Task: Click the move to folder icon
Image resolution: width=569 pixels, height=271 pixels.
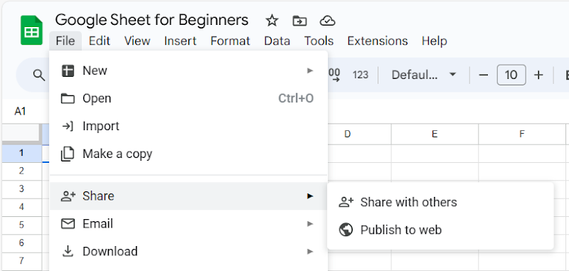Action: [x=299, y=21]
